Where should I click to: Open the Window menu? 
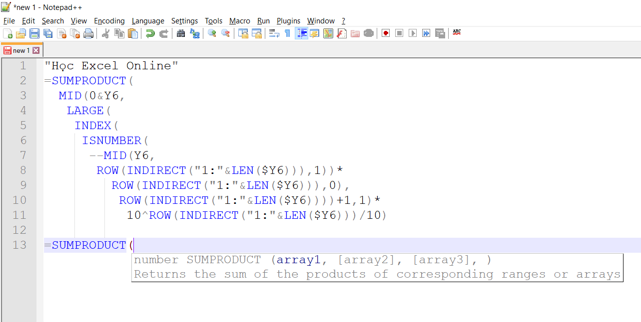pos(321,21)
